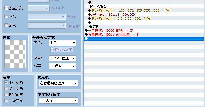
Task: Uncheck the 步行动画 option
Action: [6, 82]
